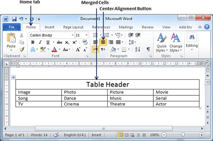This screenshot has width=213, height=141.
Task: Open the Add-Ins tab
Action: 186,27
